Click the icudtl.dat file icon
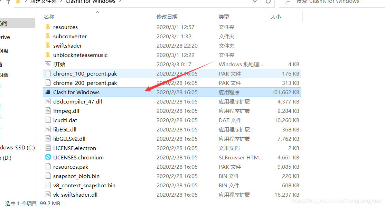 [x=48, y=120]
